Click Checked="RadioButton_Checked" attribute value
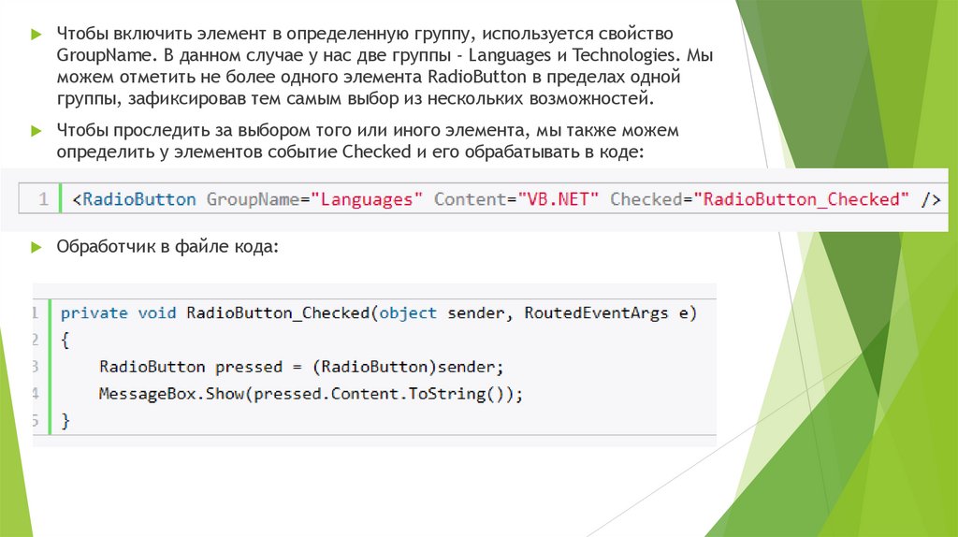Screen dimensions: 958x537 (x=801, y=199)
